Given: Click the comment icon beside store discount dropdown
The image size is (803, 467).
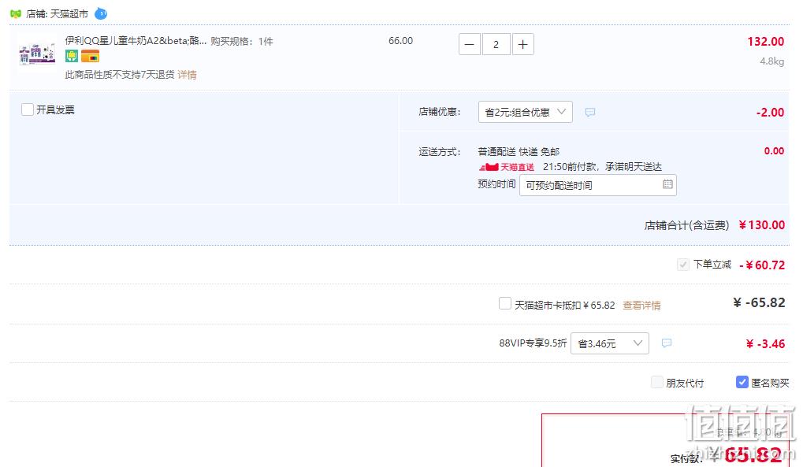Looking at the screenshot, I should (590, 112).
